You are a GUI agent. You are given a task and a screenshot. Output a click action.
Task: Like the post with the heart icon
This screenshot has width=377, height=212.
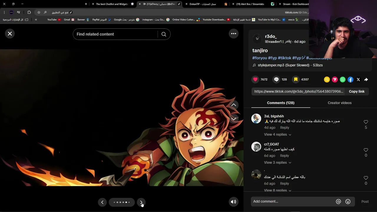255,79
